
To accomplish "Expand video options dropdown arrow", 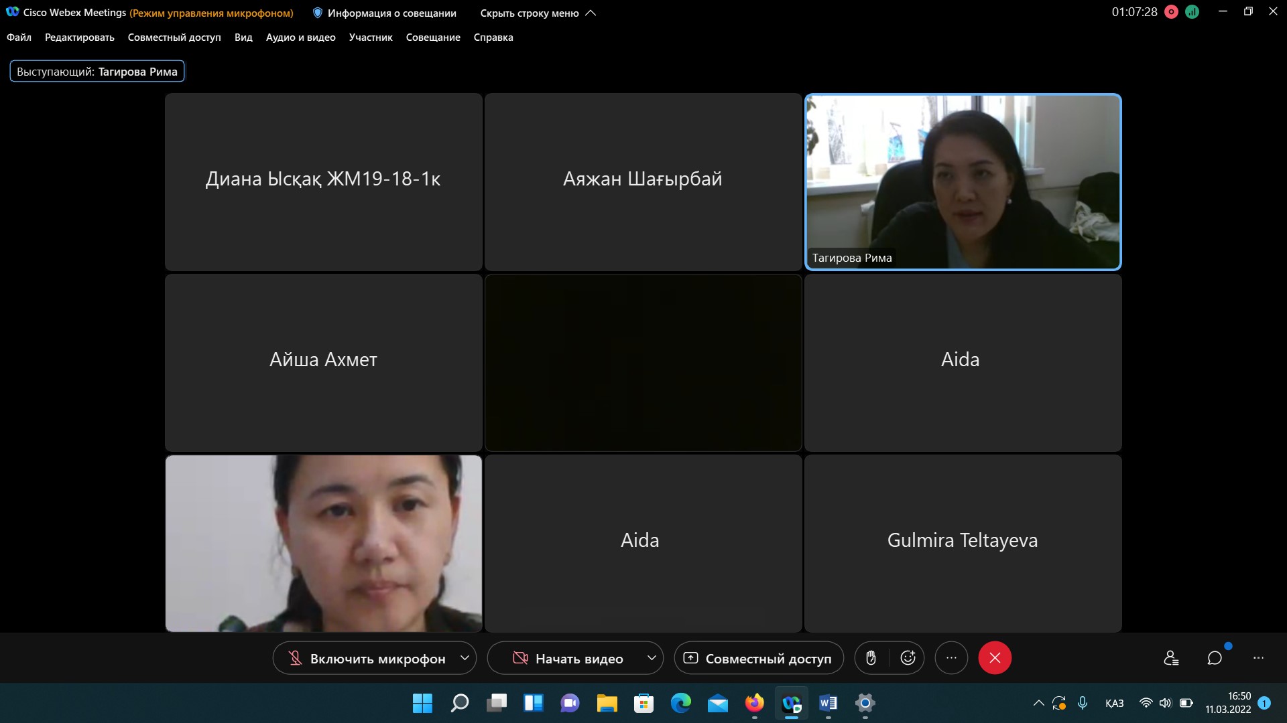I will tap(651, 658).
